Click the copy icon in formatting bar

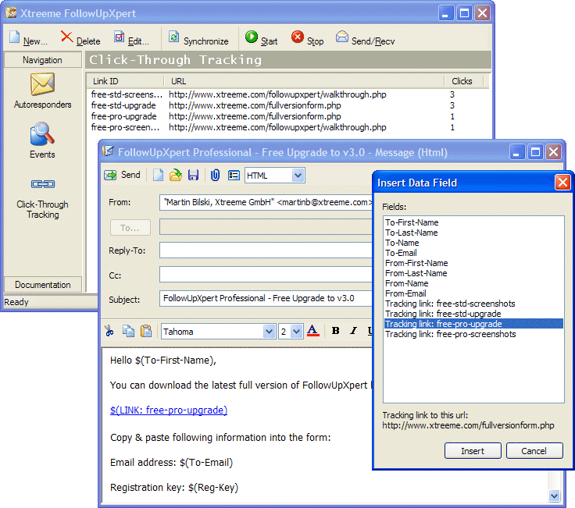click(128, 331)
